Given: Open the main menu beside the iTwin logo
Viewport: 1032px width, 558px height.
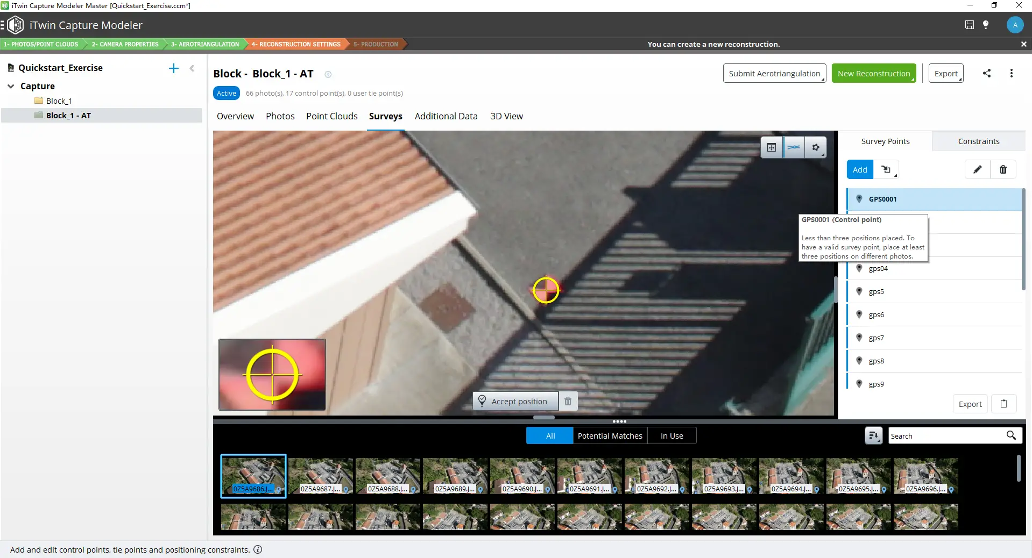Looking at the screenshot, I should (3, 25).
